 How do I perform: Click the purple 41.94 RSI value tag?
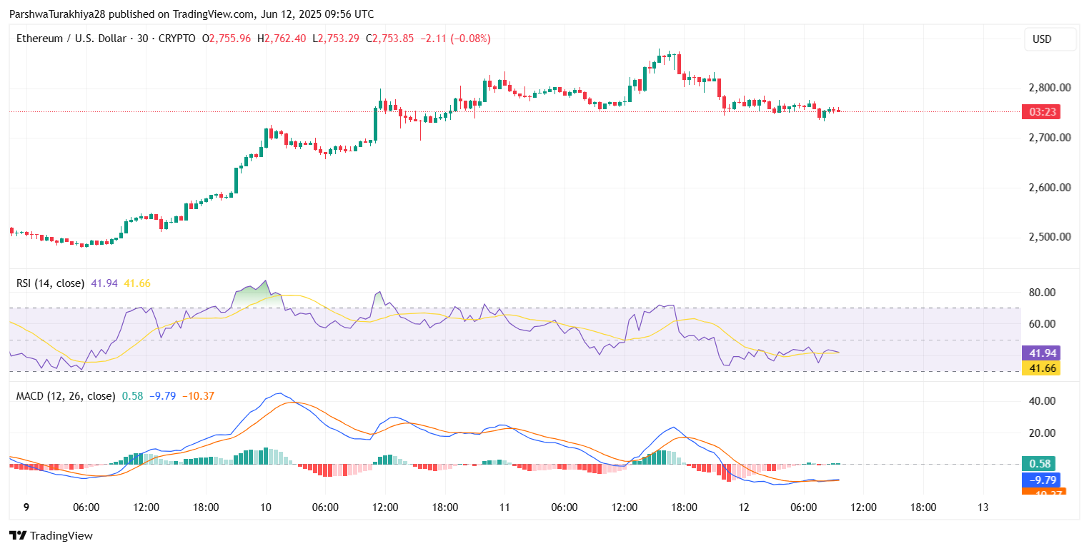1040,353
